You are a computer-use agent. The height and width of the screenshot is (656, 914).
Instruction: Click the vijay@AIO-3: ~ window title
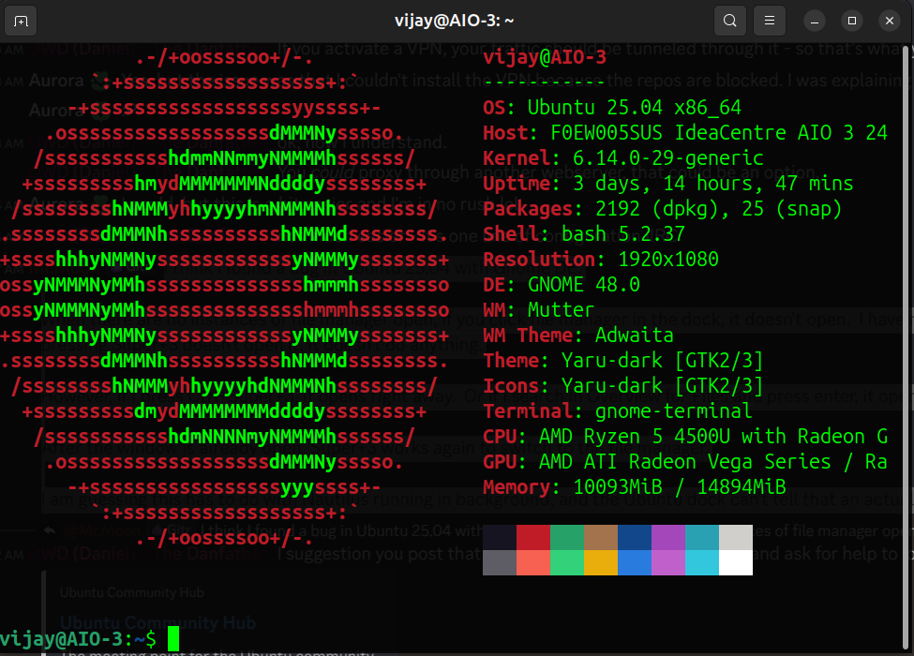coord(457,20)
